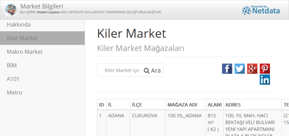Click the Vedat Coşkun author name

pyautogui.click(x=48, y=12)
